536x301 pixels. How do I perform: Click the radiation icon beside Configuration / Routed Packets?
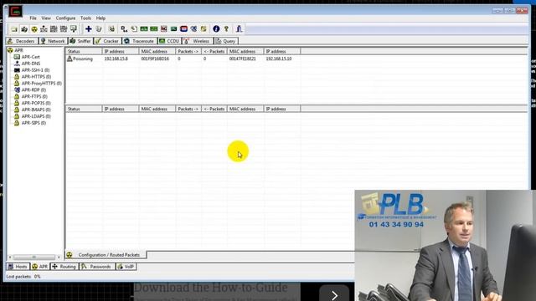[x=70, y=255]
